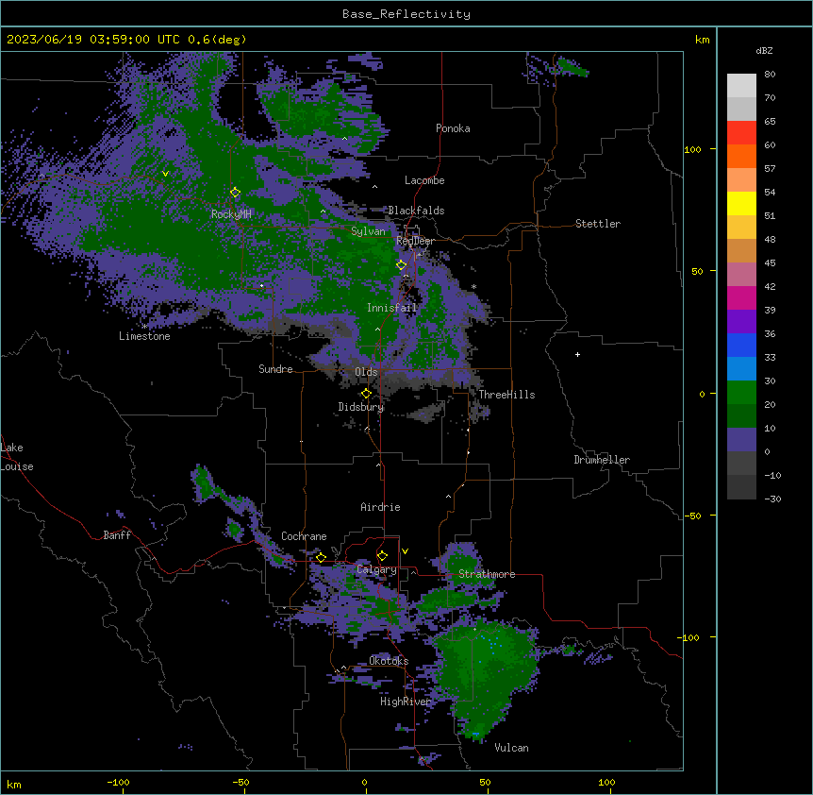Click the yellow diamond marker below Cochrane
The width and height of the screenshot is (813, 795).
(321, 557)
